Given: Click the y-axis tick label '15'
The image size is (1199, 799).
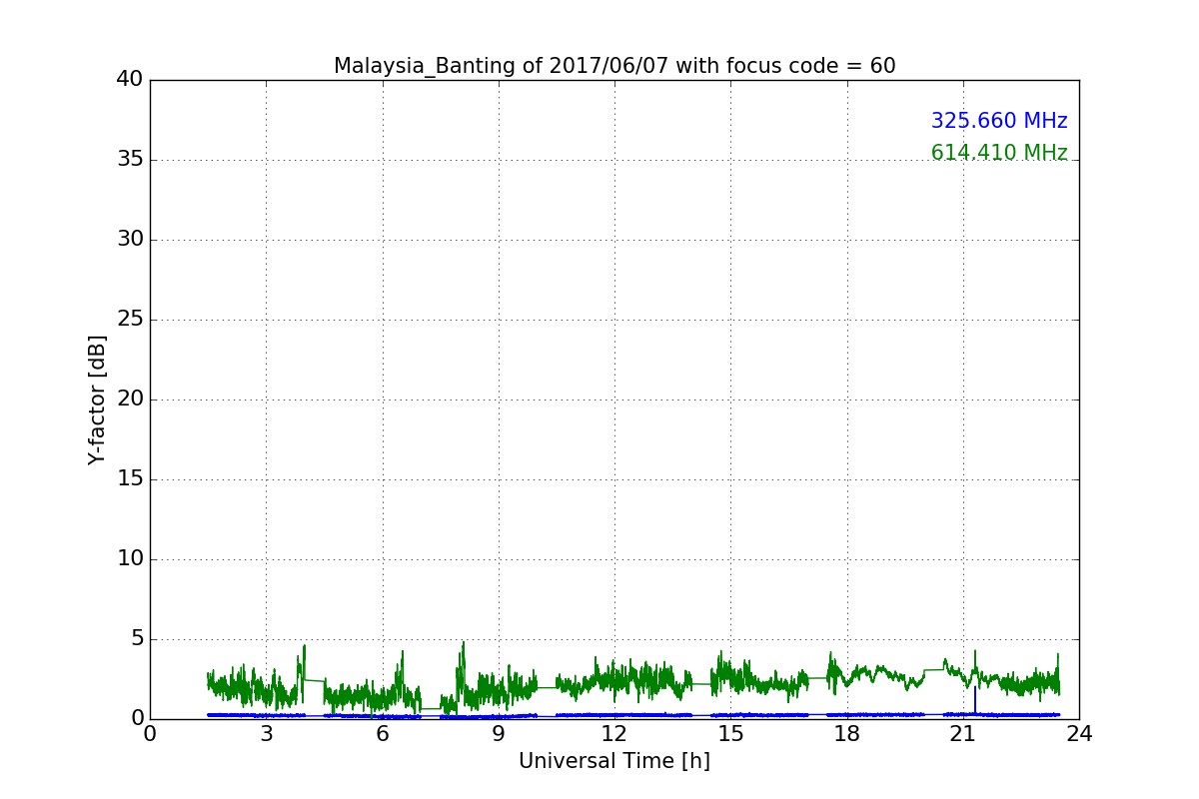Looking at the screenshot, I should click(130, 479).
